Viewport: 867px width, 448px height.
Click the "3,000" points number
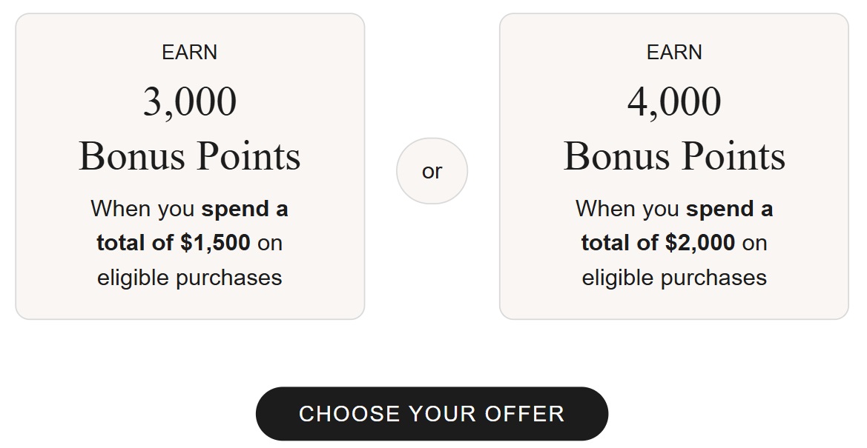(190, 102)
